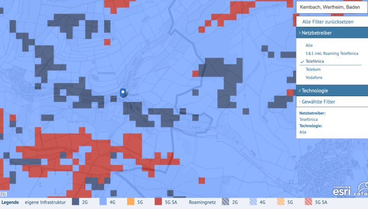Image resolution: width=368 pixels, height=209 pixels.
Task: Expand the Technologie section
Action: click(x=332, y=90)
